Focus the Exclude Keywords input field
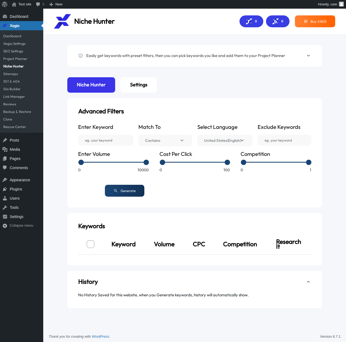This screenshot has width=346, height=342. pos(284,140)
